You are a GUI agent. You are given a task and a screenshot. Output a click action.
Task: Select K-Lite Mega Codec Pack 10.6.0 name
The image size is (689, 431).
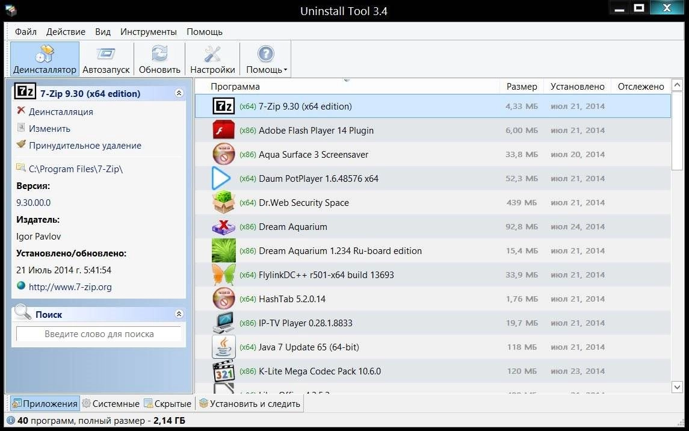(320, 371)
